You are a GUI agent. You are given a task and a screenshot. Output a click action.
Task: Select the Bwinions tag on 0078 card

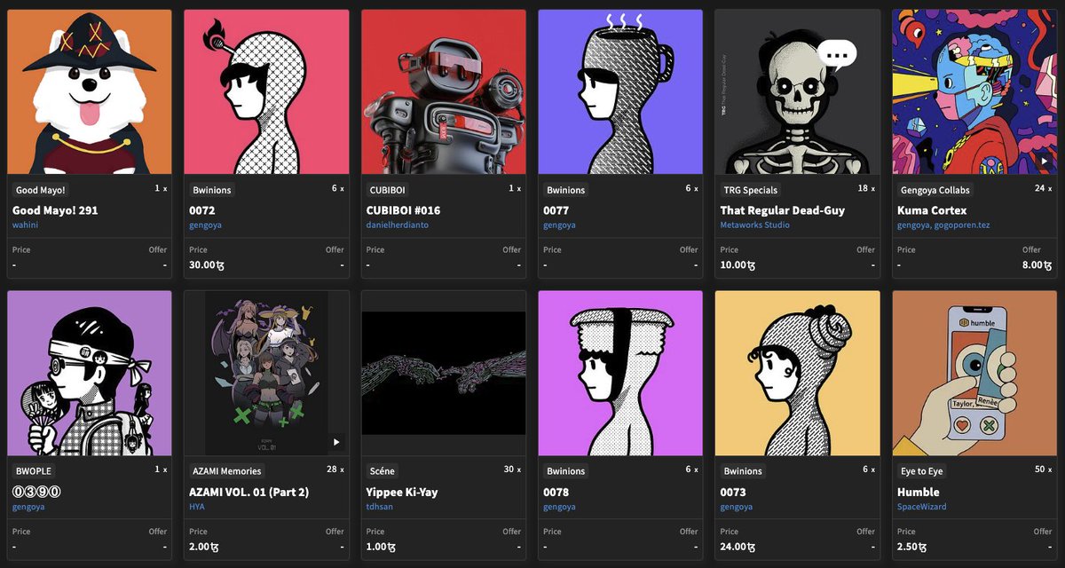[566, 471]
